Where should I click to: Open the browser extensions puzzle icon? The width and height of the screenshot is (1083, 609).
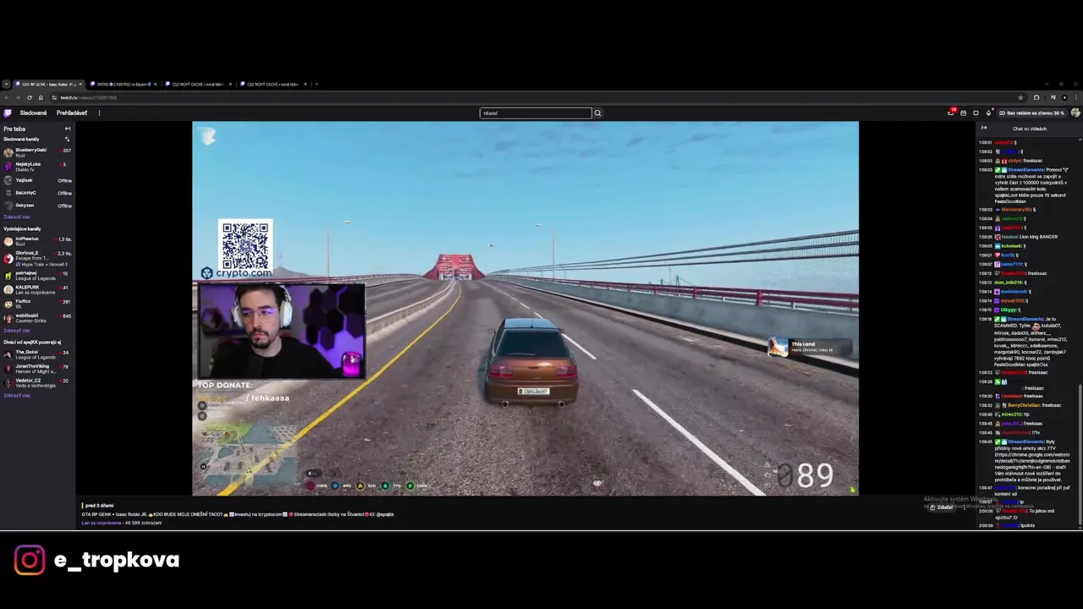(x=1036, y=97)
